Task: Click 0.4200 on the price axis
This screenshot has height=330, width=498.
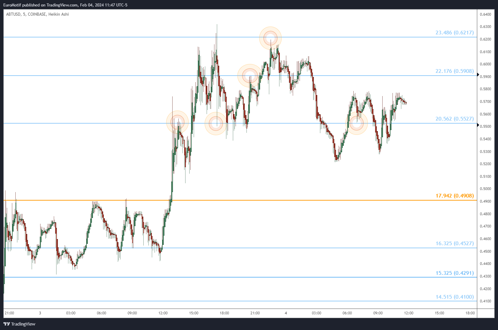Action: click(x=485, y=289)
